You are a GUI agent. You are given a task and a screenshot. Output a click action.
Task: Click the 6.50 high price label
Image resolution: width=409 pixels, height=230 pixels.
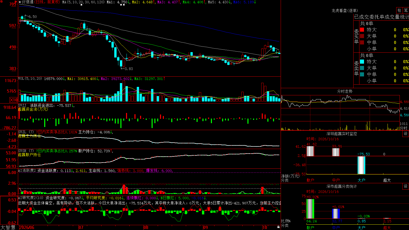[33, 17]
